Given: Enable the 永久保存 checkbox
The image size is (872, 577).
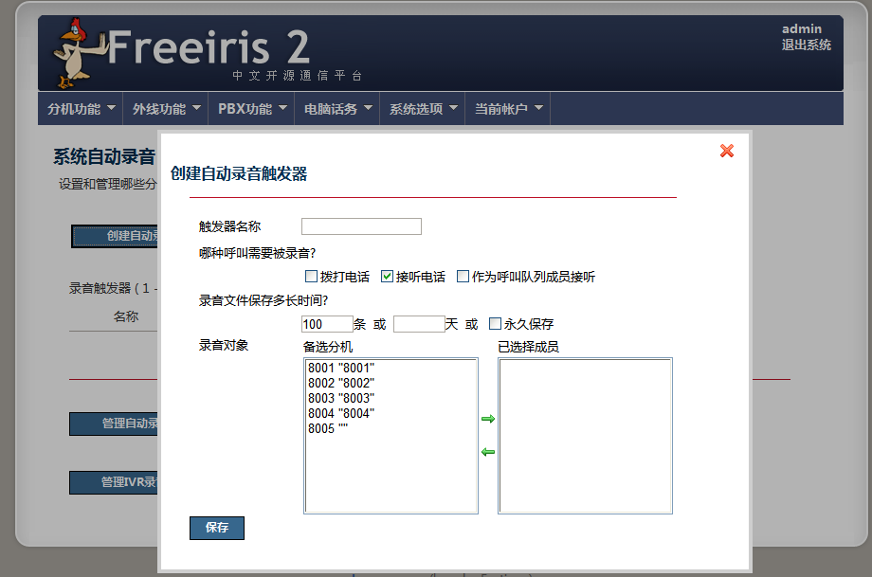Looking at the screenshot, I should 495,323.
